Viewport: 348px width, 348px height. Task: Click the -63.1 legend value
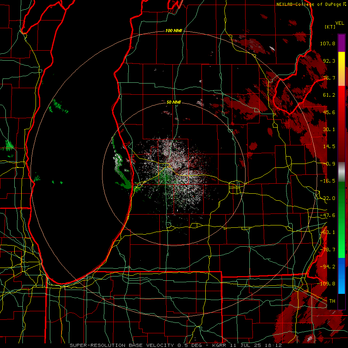point(328,232)
